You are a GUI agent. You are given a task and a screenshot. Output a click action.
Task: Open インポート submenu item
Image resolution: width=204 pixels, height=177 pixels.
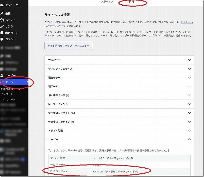[7, 94]
